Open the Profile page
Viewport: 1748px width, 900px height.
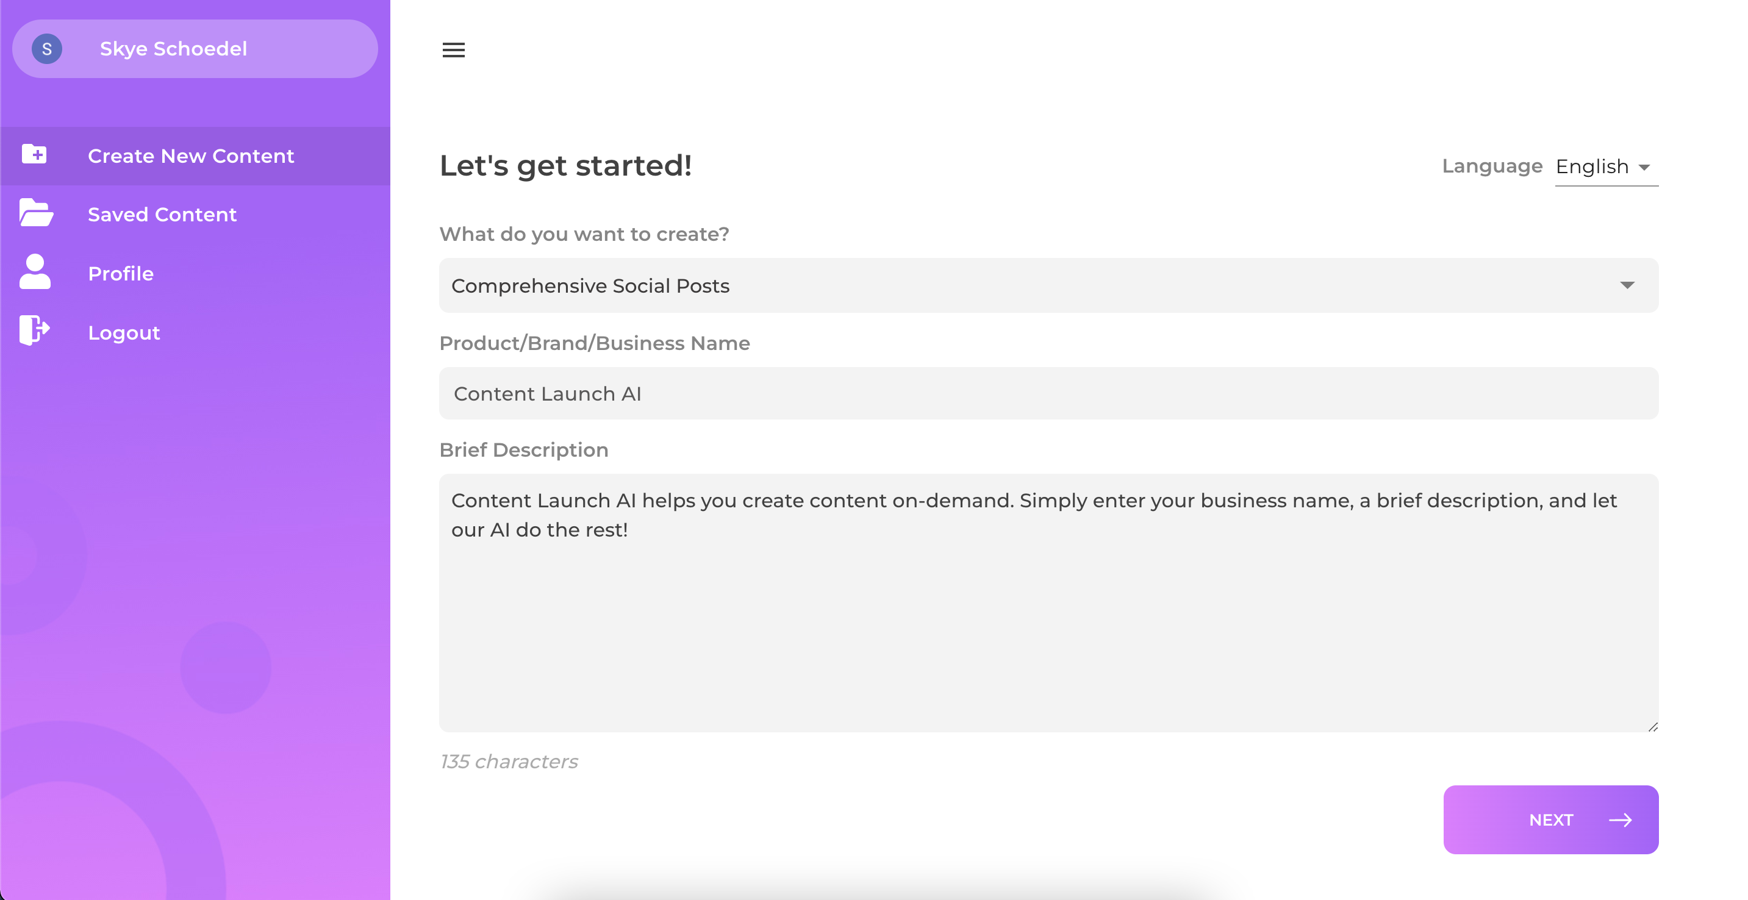[x=121, y=273]
